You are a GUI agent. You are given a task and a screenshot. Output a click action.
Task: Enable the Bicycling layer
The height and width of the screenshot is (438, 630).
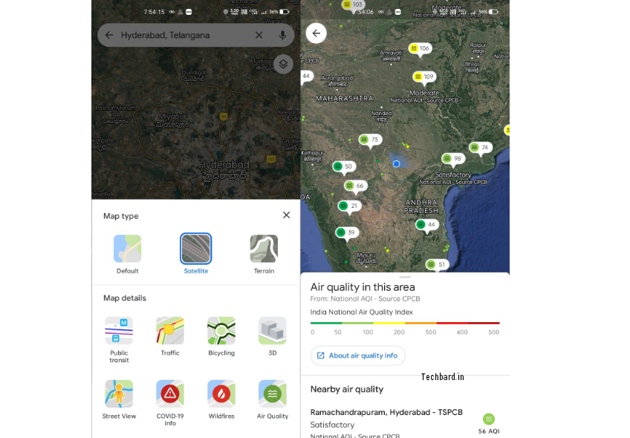(x=221, y=336)
